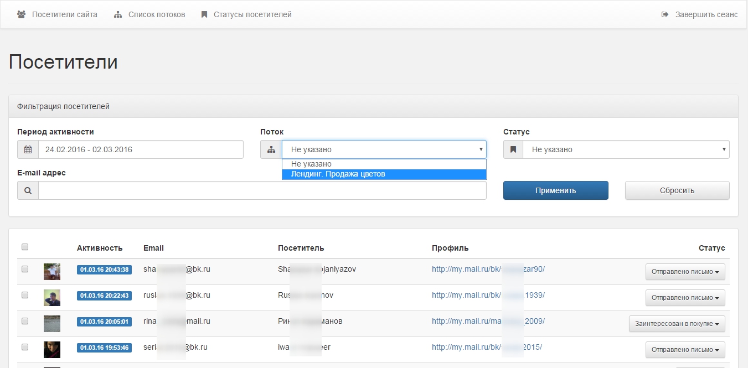Expand the Заинтересован в покупке status dropdown

point(677,324)
